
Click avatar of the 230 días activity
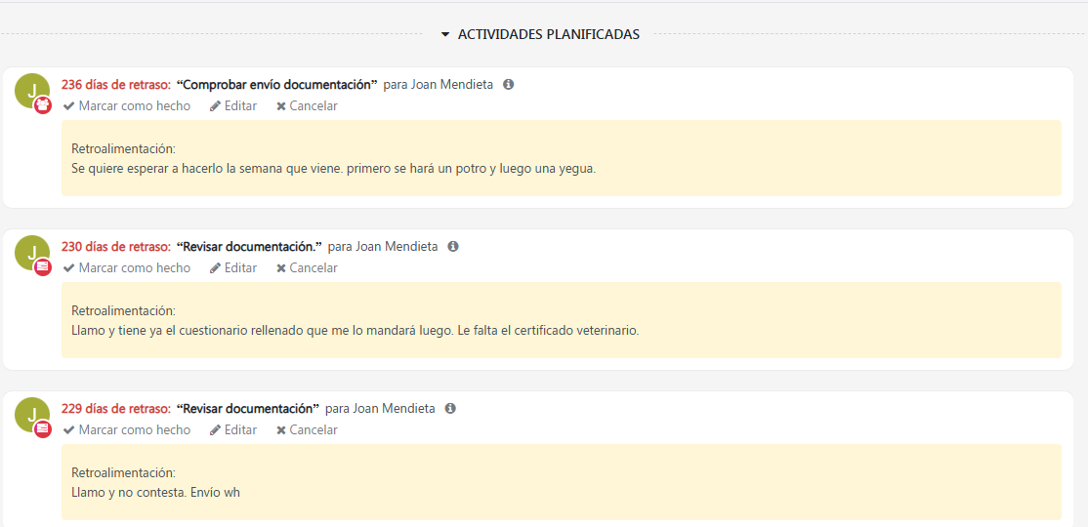click(x=32, y=253)
